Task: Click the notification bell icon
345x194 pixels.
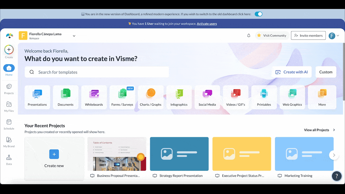Action: (249, 36)
